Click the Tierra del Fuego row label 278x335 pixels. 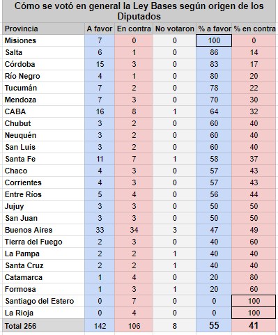click(43, 242)
